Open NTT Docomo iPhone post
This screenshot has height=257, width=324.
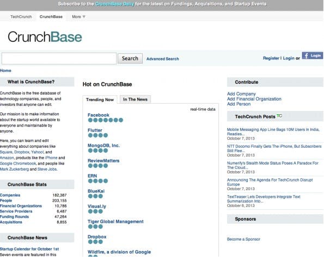[274, 148]
